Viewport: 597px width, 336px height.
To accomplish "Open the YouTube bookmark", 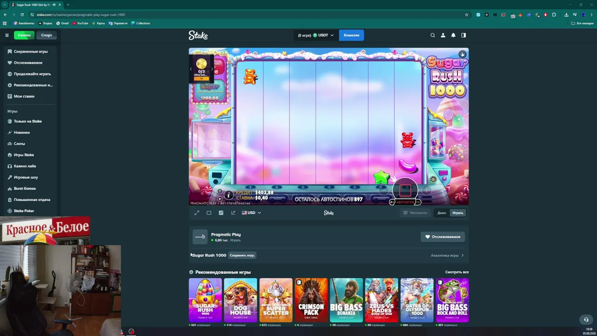I will coord(80,23).
